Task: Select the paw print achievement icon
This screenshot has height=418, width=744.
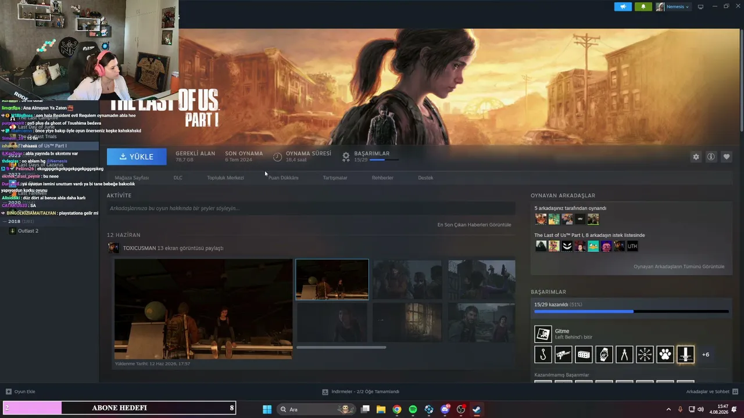Action: point(665,354)
